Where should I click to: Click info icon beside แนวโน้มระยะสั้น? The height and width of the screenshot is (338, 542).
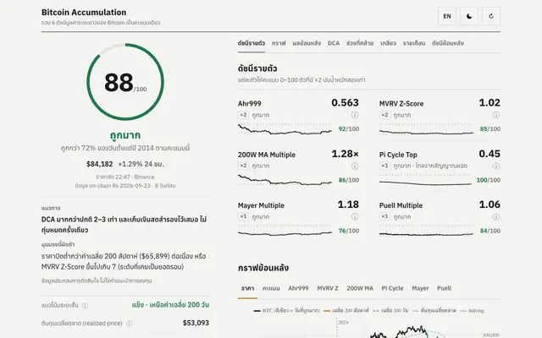coord(85,306)
